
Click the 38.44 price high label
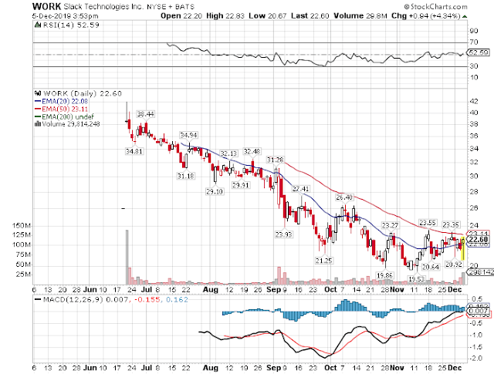[145, 114]
